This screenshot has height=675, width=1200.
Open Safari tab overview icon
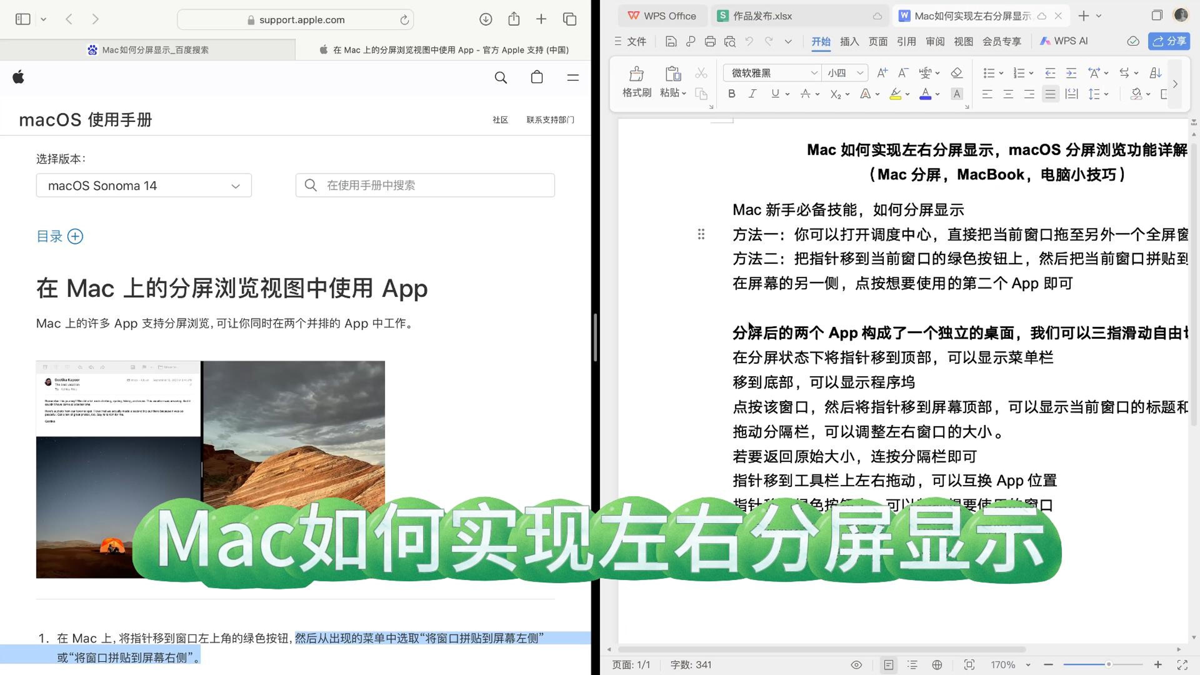pyautogui.click(x=569, y=19)
